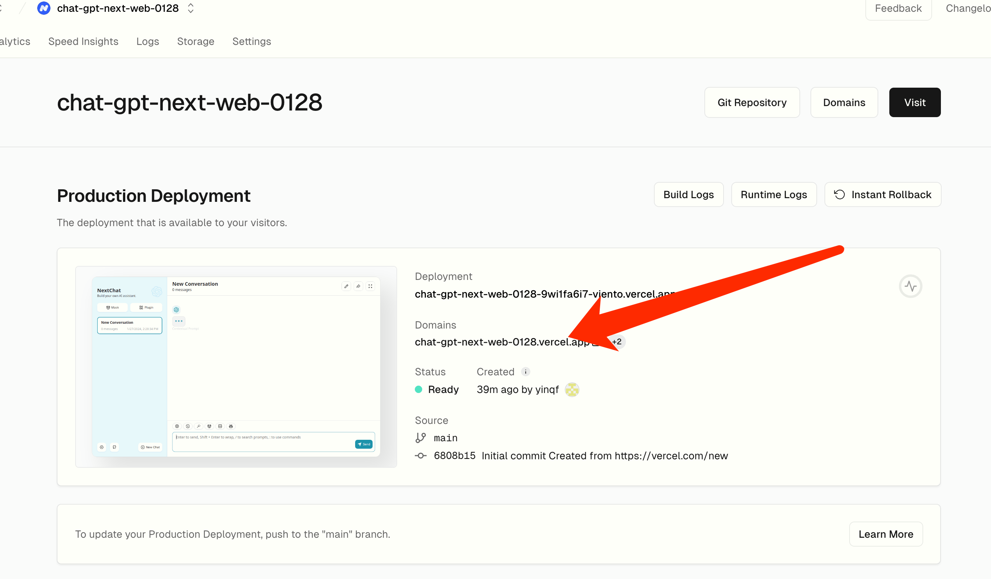This screenshot has width=991, height=579.
Task: Switch to the Logs tab
Action: click(147, 41)
